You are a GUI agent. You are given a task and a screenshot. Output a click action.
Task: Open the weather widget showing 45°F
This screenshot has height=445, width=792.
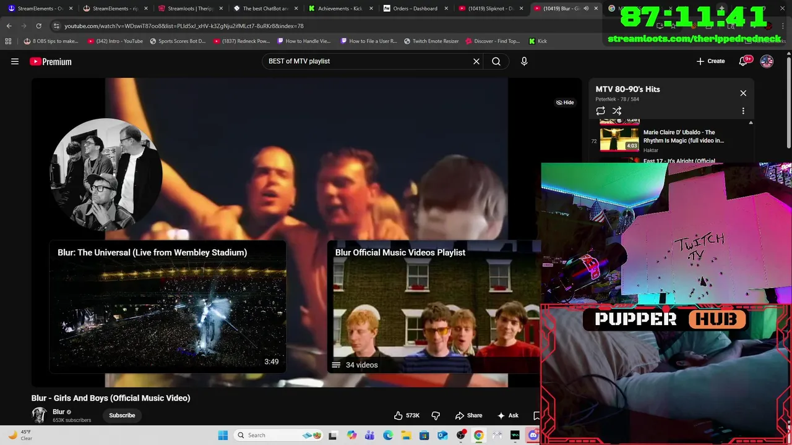(x=19, y=435)
